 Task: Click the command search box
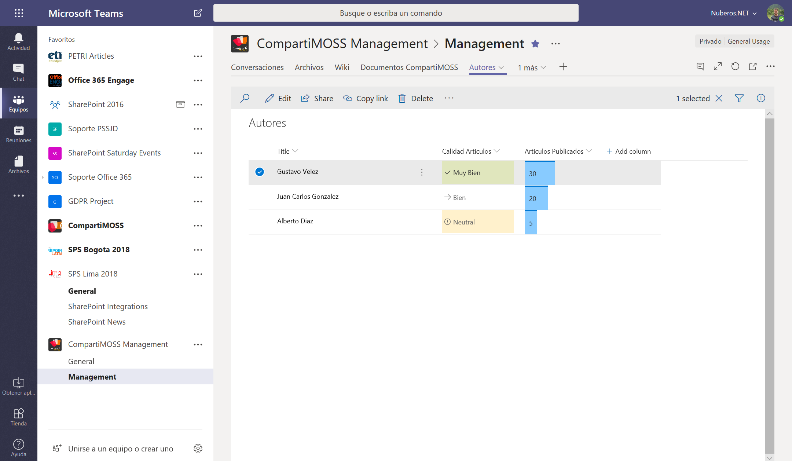(396, 13)
